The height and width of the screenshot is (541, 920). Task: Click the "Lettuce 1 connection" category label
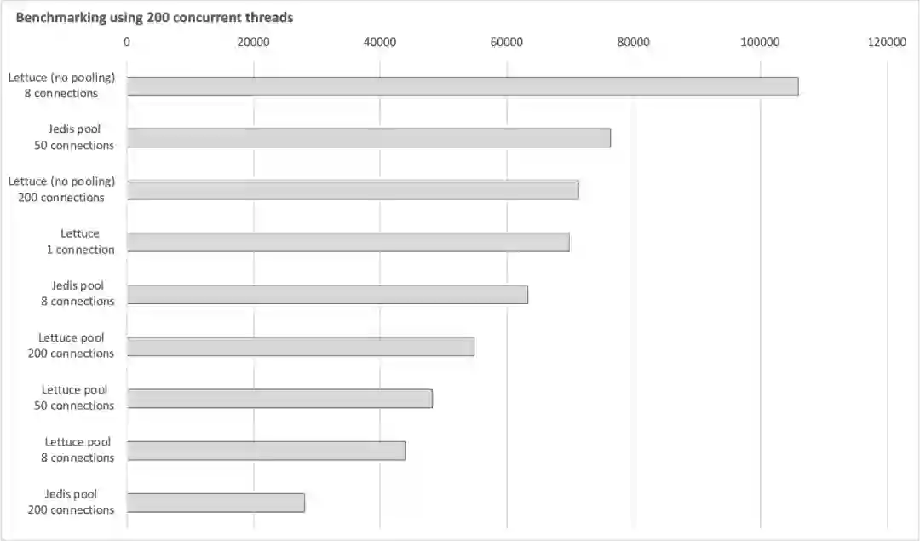coord(80,242)
